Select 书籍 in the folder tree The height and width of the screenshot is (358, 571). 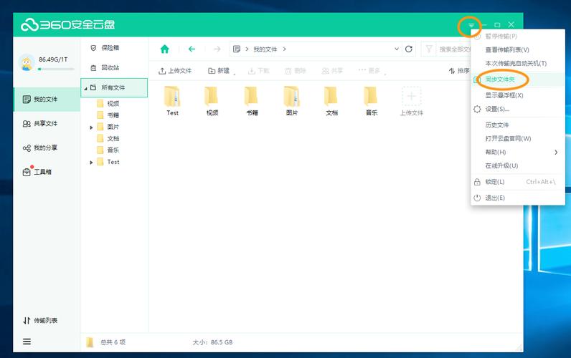pos(113,115)
